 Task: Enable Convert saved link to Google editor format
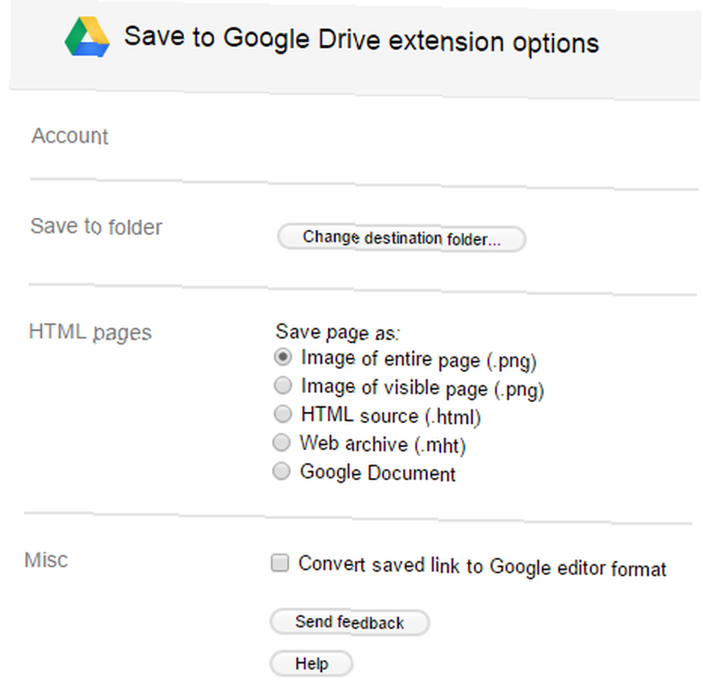[x=280, y=562]
